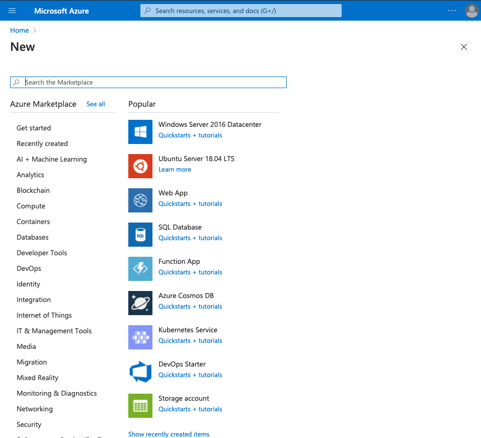
Task: Open the portal hamburger menu
Action: coord(12,11)
